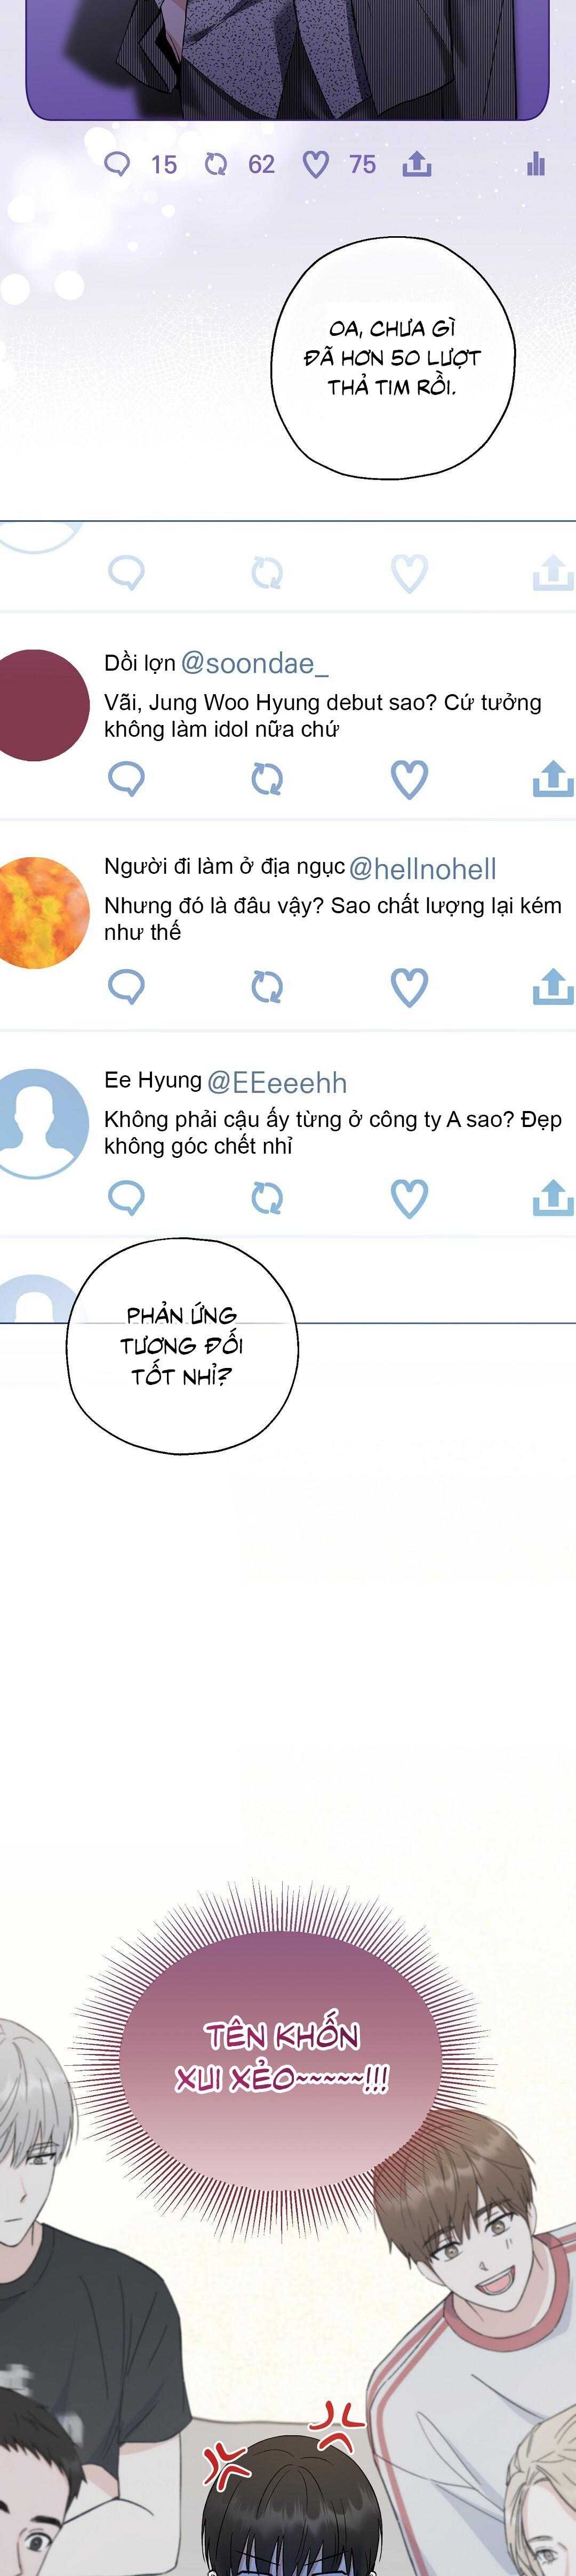Screen dimensions: 576x2576
Task: Reply to the @hellnohell comment
Action: coord(126,987)
